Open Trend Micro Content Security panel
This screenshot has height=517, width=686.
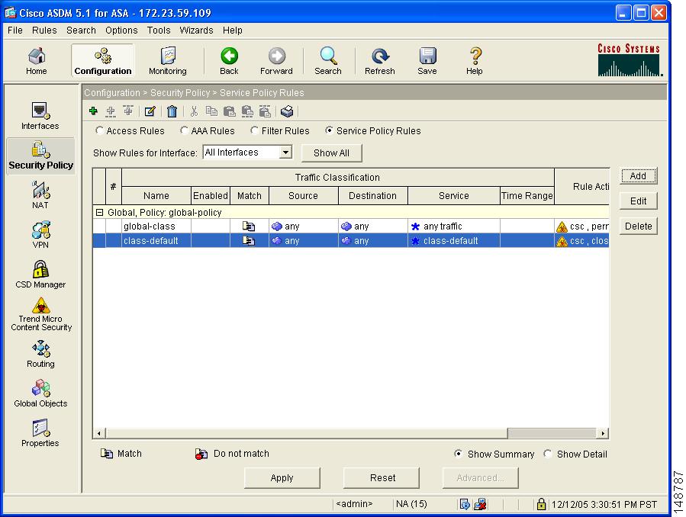pyautogui.click(x=41, y=314)
